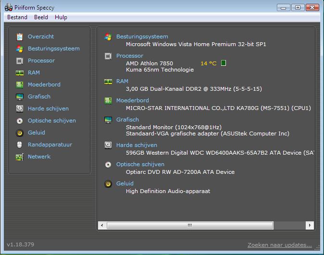The height and width of the screenshot is (255, 324).
Task: Open the Bestand menu
Action: (x=17, y=17)
